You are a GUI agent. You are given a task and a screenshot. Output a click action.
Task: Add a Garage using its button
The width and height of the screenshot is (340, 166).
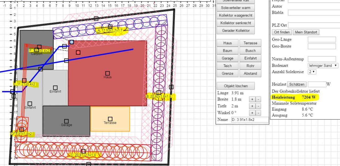tap(227, 58)
